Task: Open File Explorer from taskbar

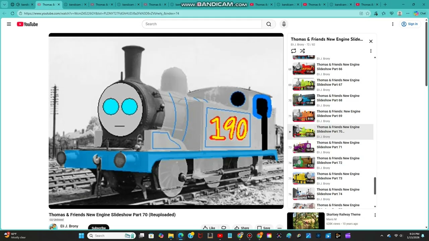Action: [x=171, y=236]
